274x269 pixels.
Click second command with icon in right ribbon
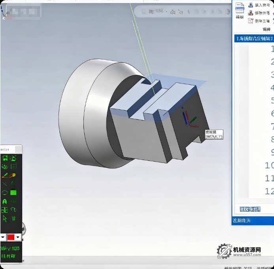point(259,13)
